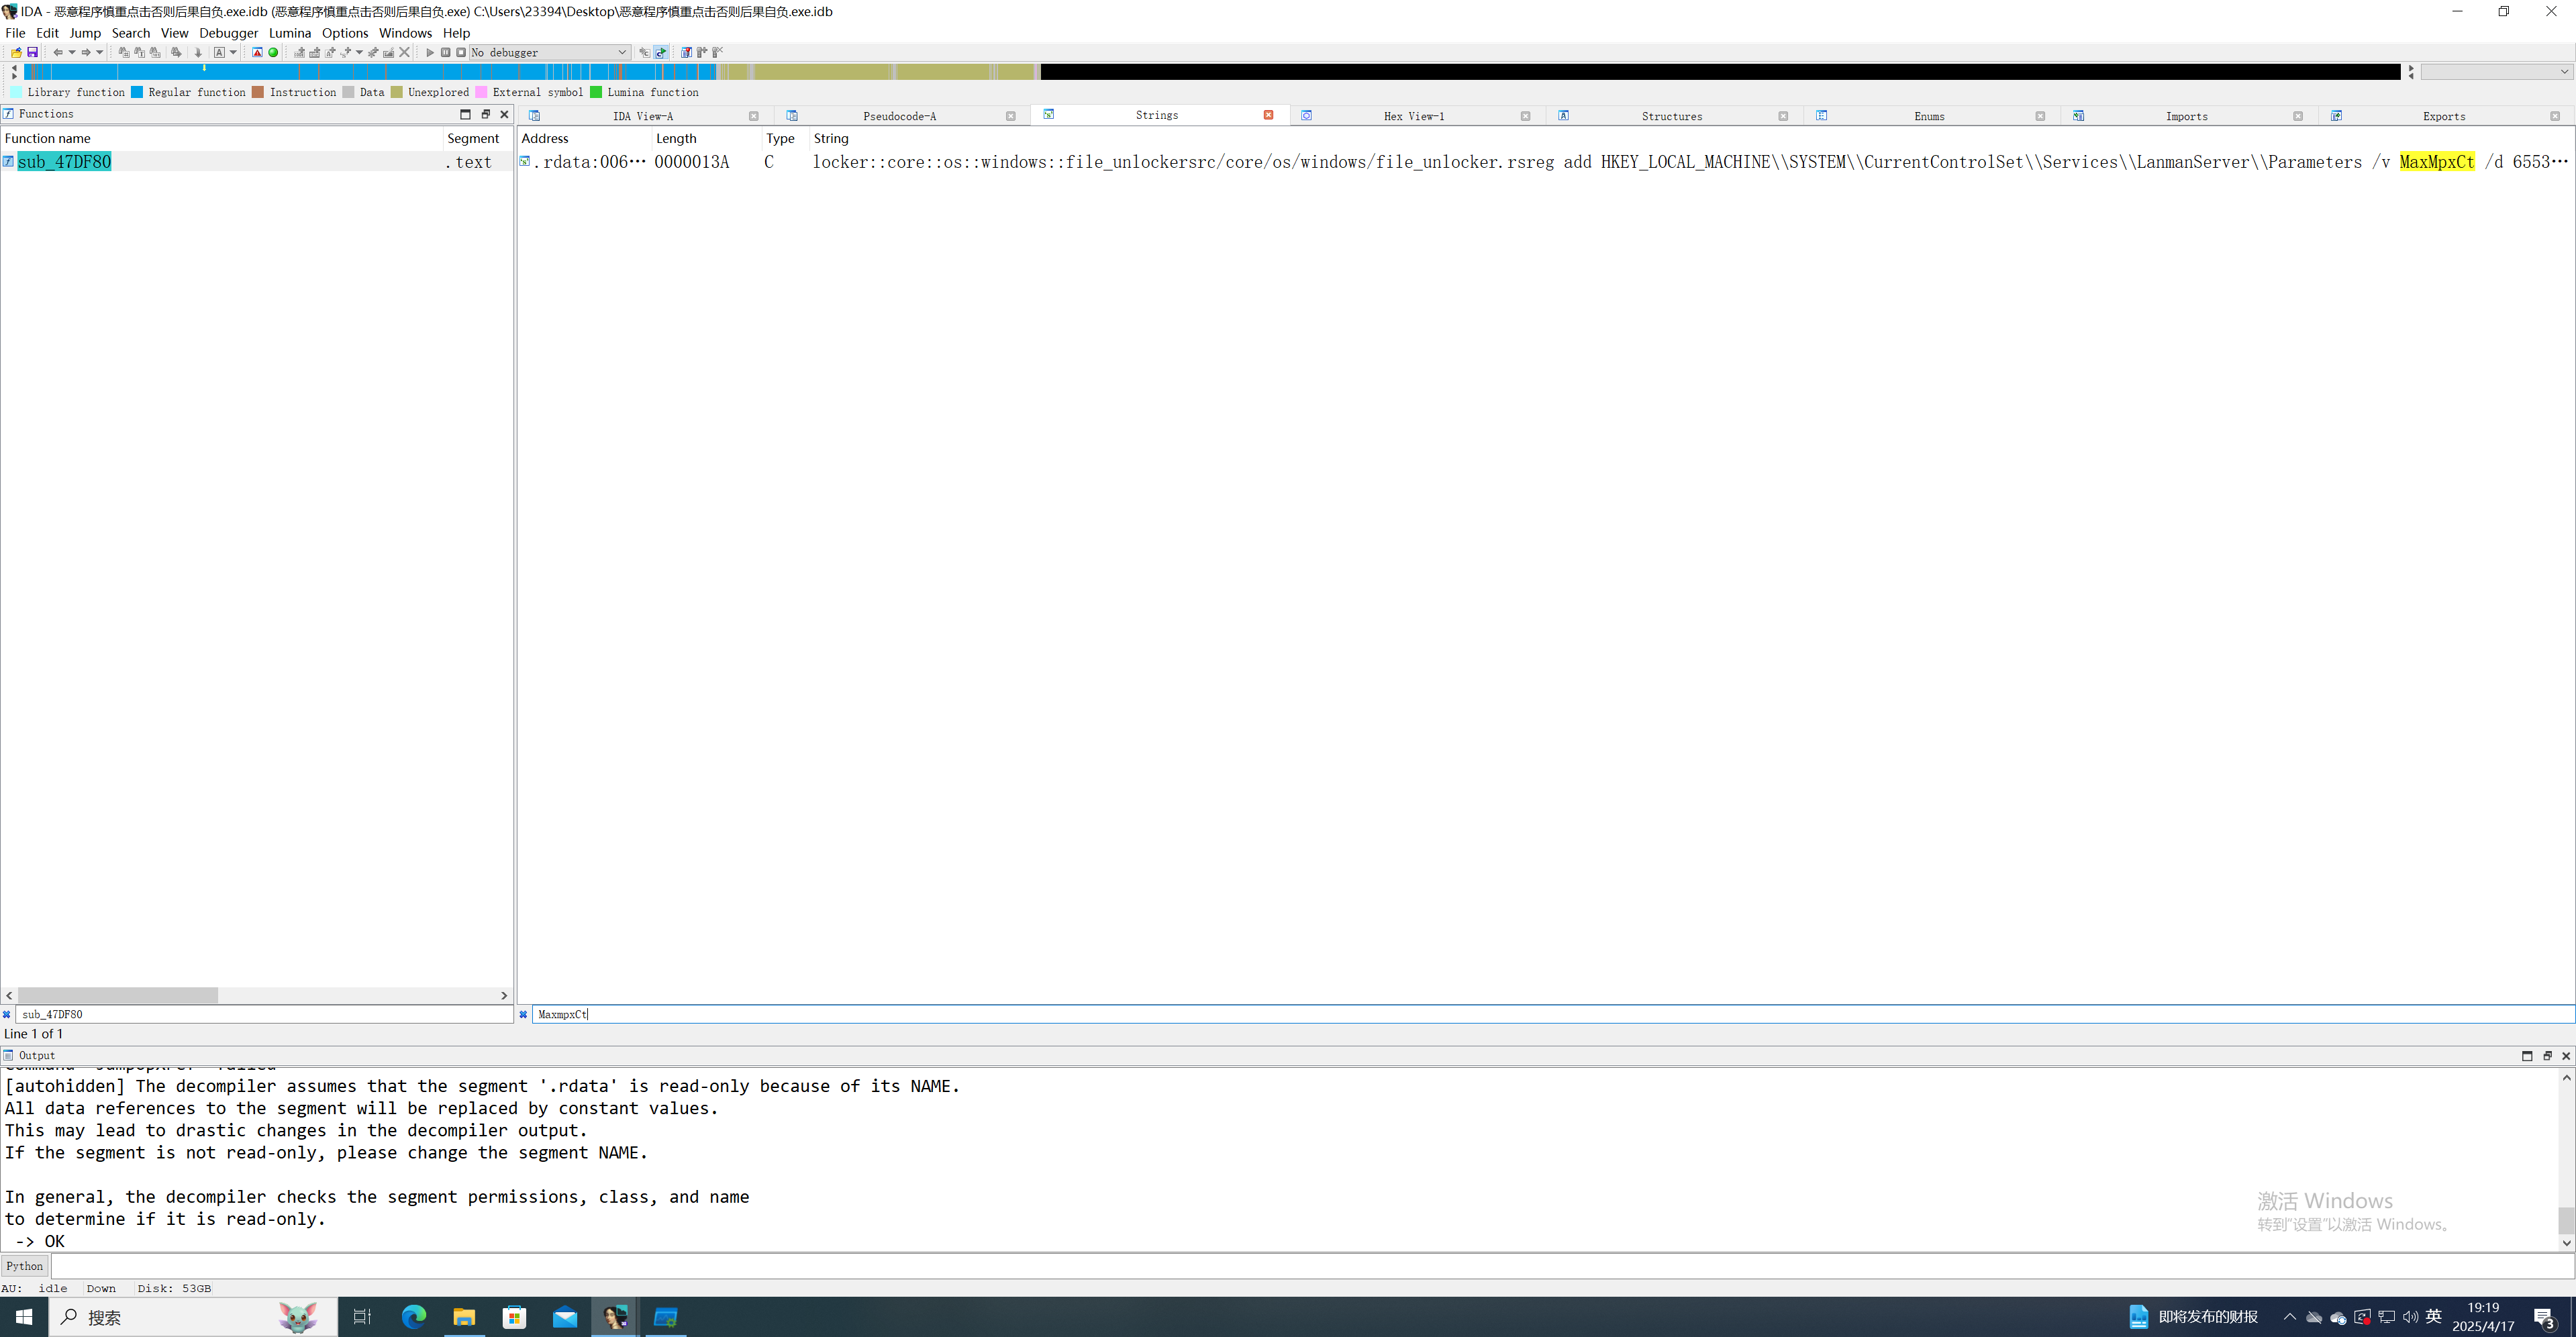2576x1337 pixels.
Task: Close the Strings tab
Action: [1268, 115]
